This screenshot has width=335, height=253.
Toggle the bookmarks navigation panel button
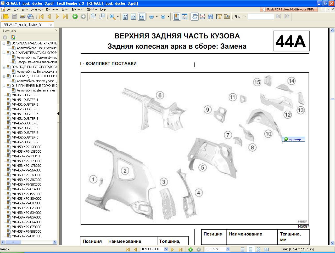176,16
